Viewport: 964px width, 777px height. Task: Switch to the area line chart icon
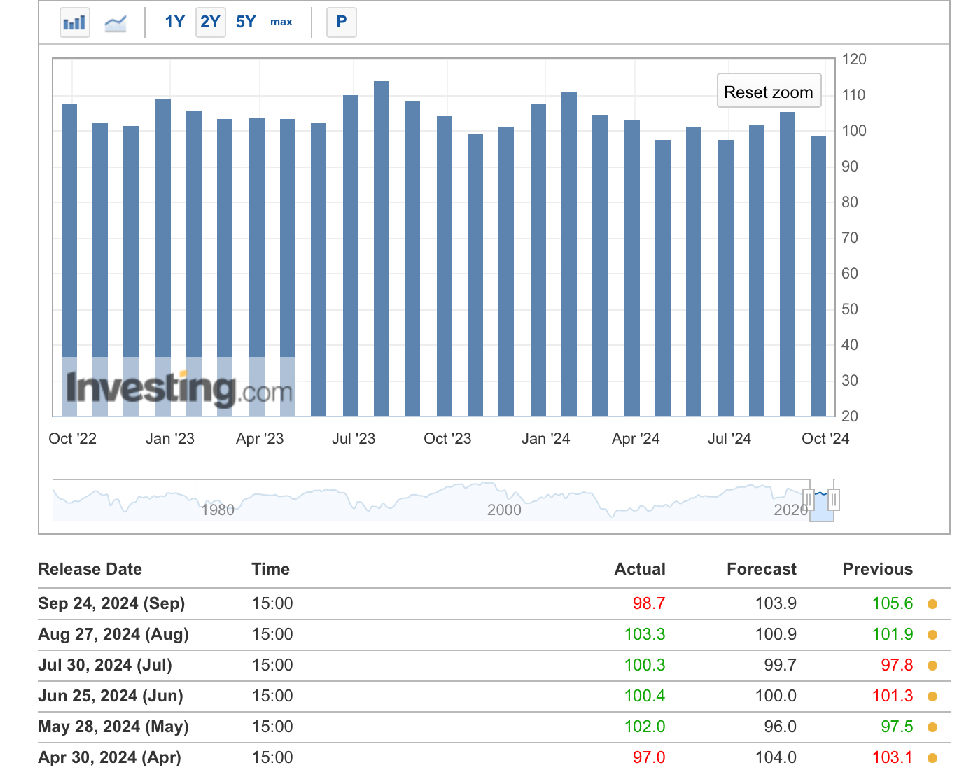(x=116, y=22)
